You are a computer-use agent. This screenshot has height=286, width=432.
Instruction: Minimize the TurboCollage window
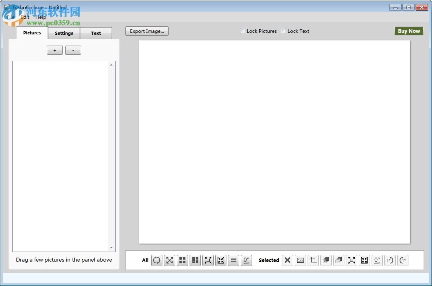[x=395, y=8]
